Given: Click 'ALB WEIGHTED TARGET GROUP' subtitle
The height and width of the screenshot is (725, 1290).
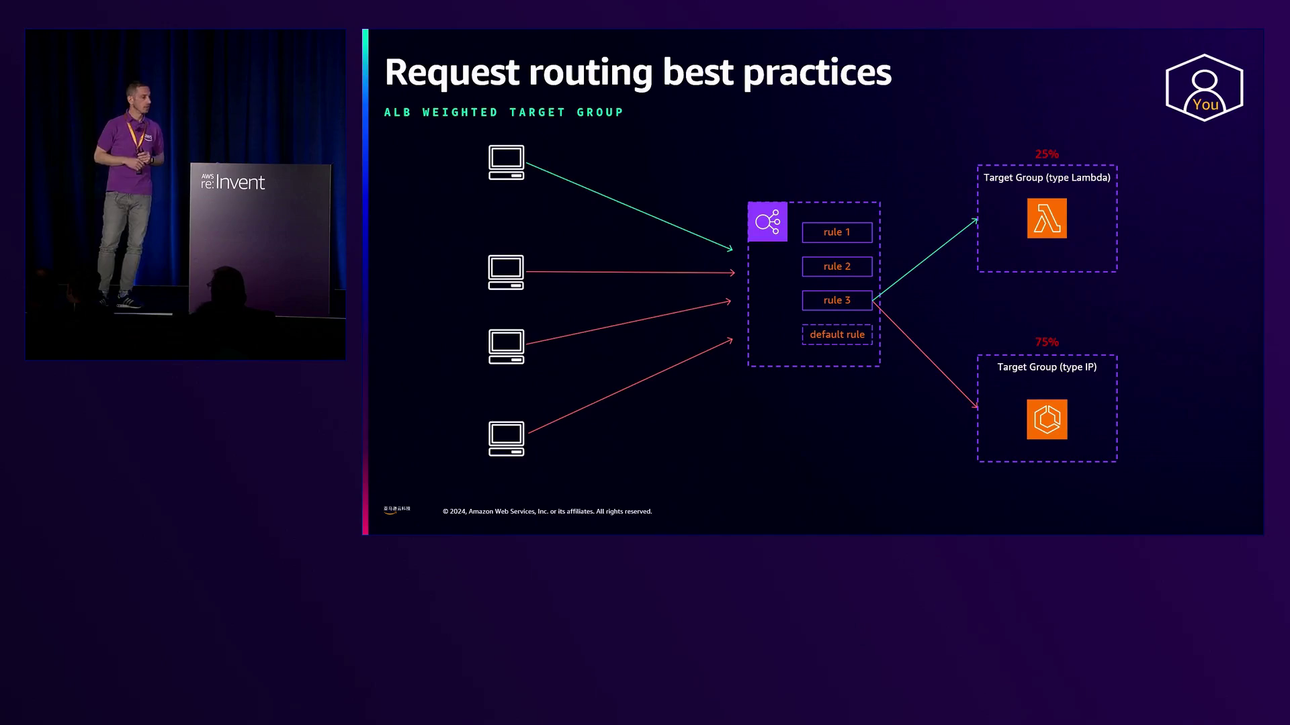Looking at the screenshot, I should (503, 113).
